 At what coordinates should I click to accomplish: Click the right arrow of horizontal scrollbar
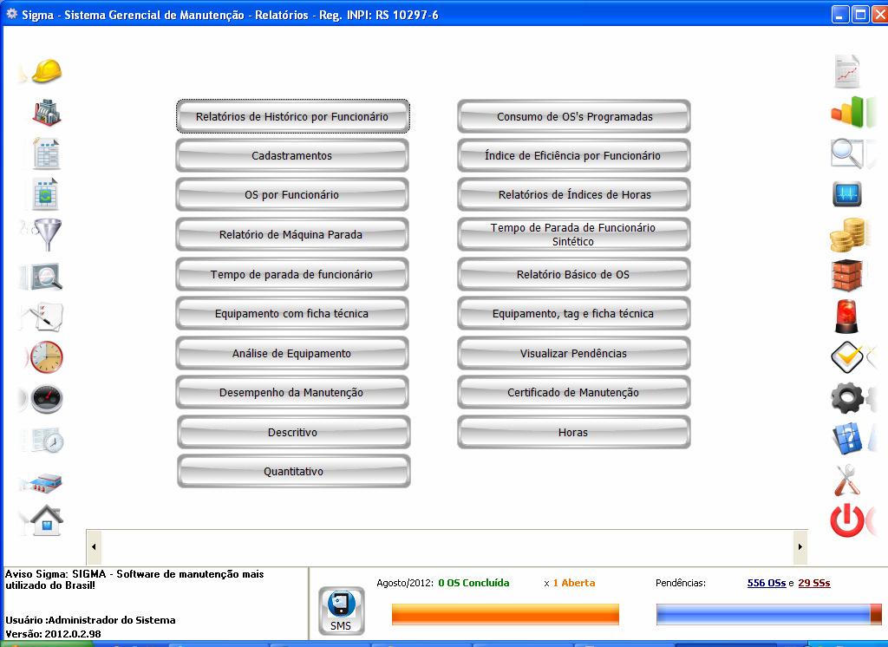[800, 546]
